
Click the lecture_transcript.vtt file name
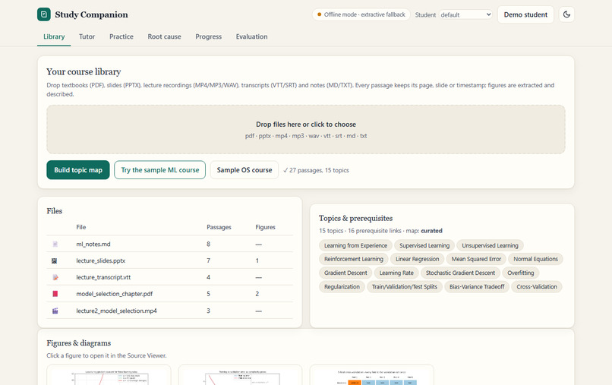tap(103, 277)
